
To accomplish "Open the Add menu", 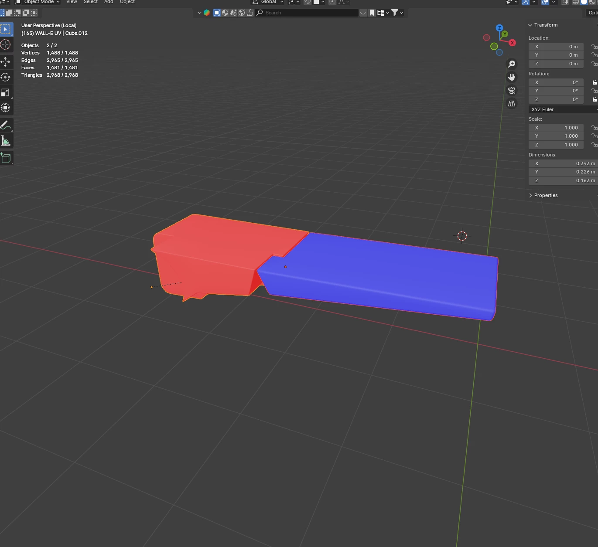I will (109, 2).
